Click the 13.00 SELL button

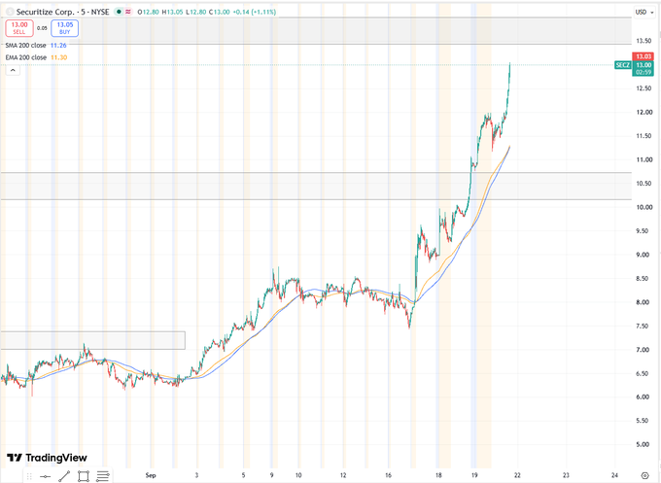point(19,28)
